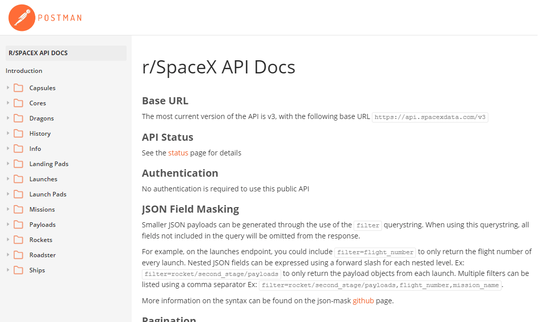
Task: Open the Introduction section in sidebar
Action: (x=24, y=71)
